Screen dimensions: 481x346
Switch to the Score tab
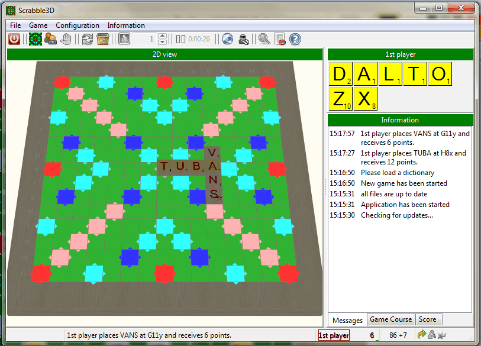[x=428, y=319]
